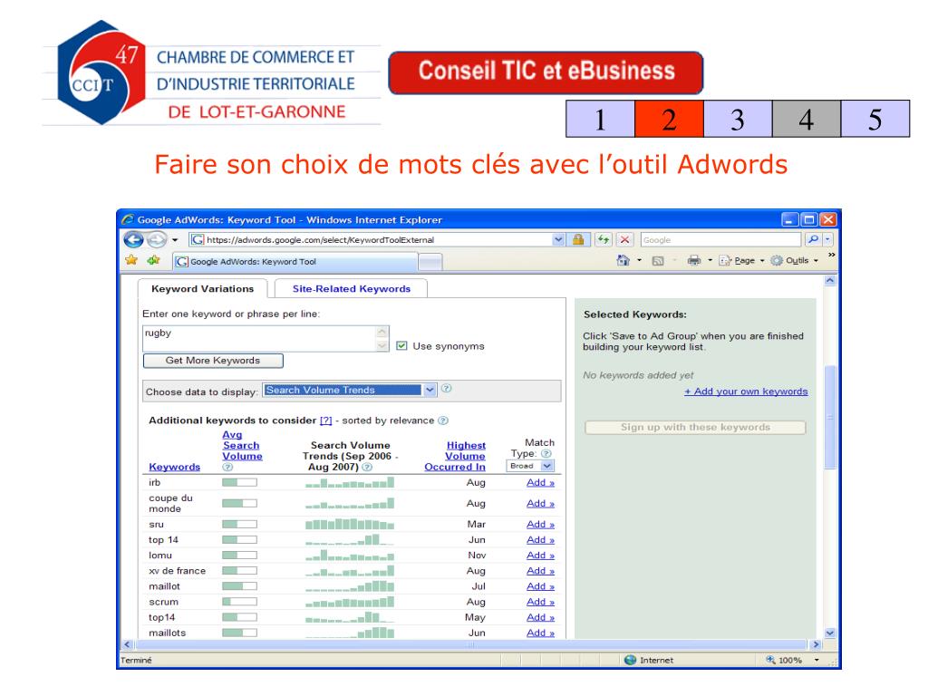Add the coupe du monde keyword
The image size is (928, 696).
540,503
